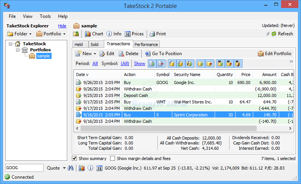Open the Help menu
Viewport: 301px width, 184px height.
tap(63, 16)
